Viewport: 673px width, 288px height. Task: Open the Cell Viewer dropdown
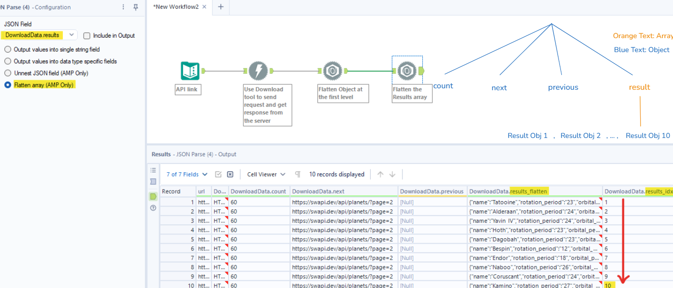(266, 174)
